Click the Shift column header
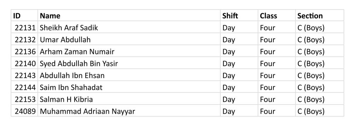This screenshot has width=362, height=137. [x=239, y=16]
